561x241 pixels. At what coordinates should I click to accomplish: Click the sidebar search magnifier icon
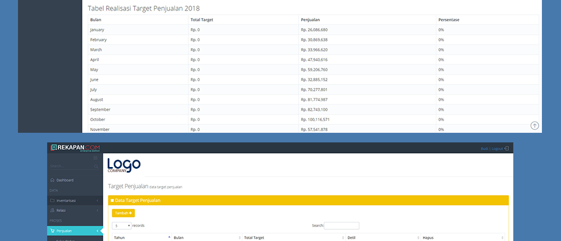point(95,166)
